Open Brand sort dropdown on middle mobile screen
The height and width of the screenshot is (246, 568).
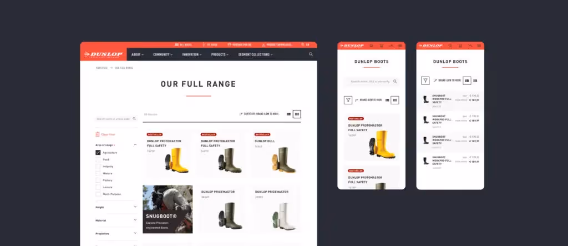[x=368, y=100]
